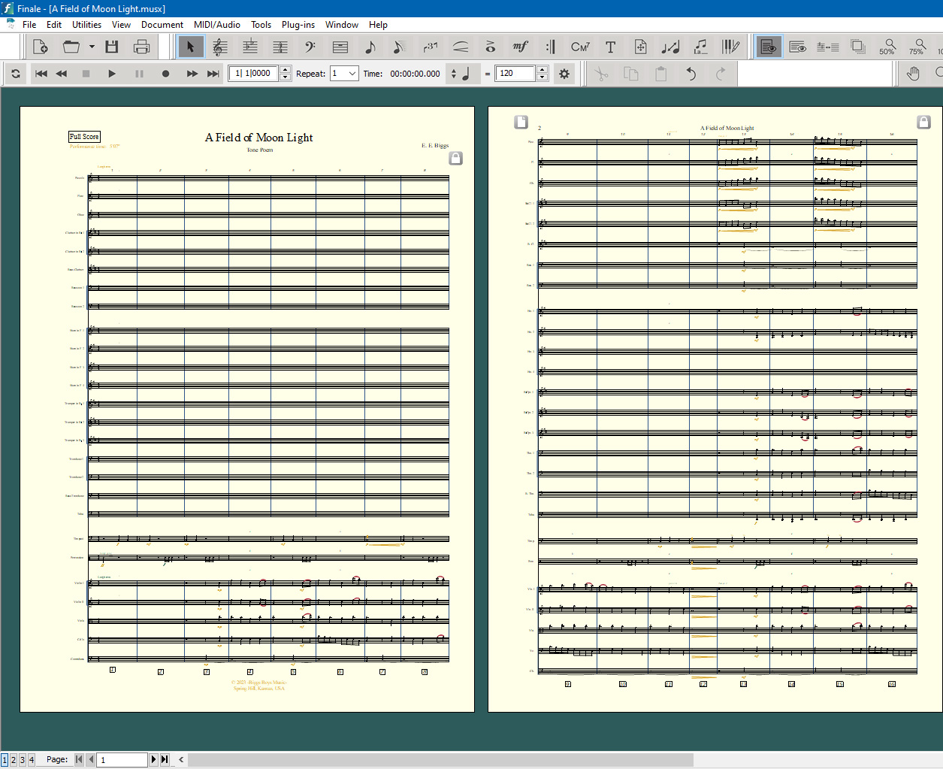Screen dimensions: 943x769
Task: Activate the Text tool T icon
Action: 610,47
